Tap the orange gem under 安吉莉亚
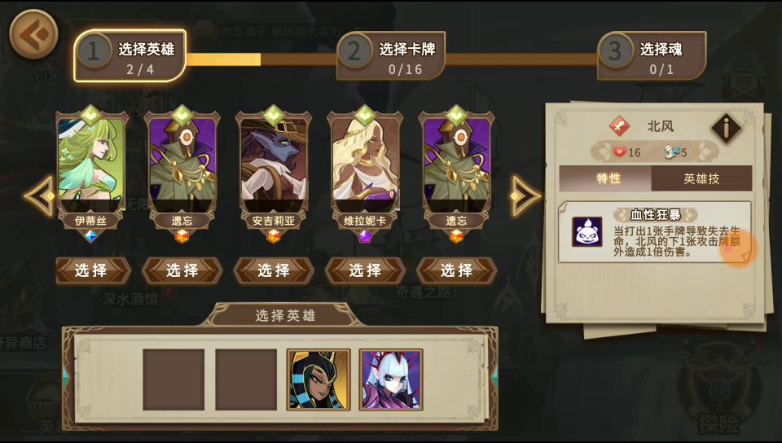 [274, 236]
